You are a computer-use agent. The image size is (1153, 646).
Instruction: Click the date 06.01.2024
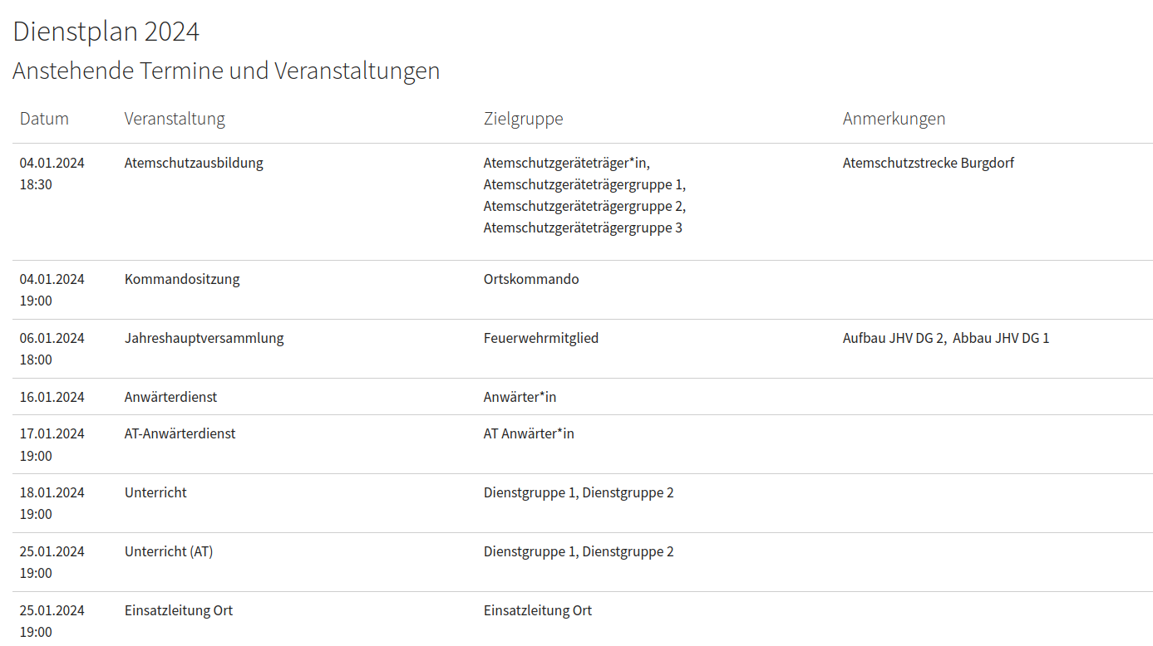(x=52, y=338)
